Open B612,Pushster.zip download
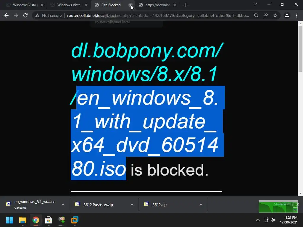Viewport: 303px width, 227px height. pos(98,205)
